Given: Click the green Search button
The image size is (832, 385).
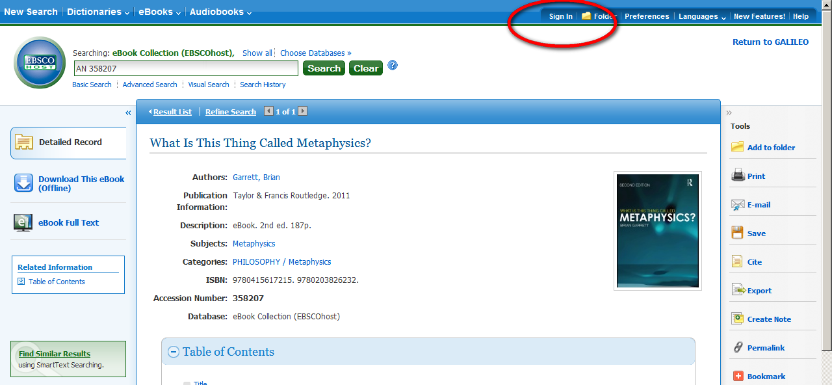Looking at the screenshot, I should coord(324,68).
